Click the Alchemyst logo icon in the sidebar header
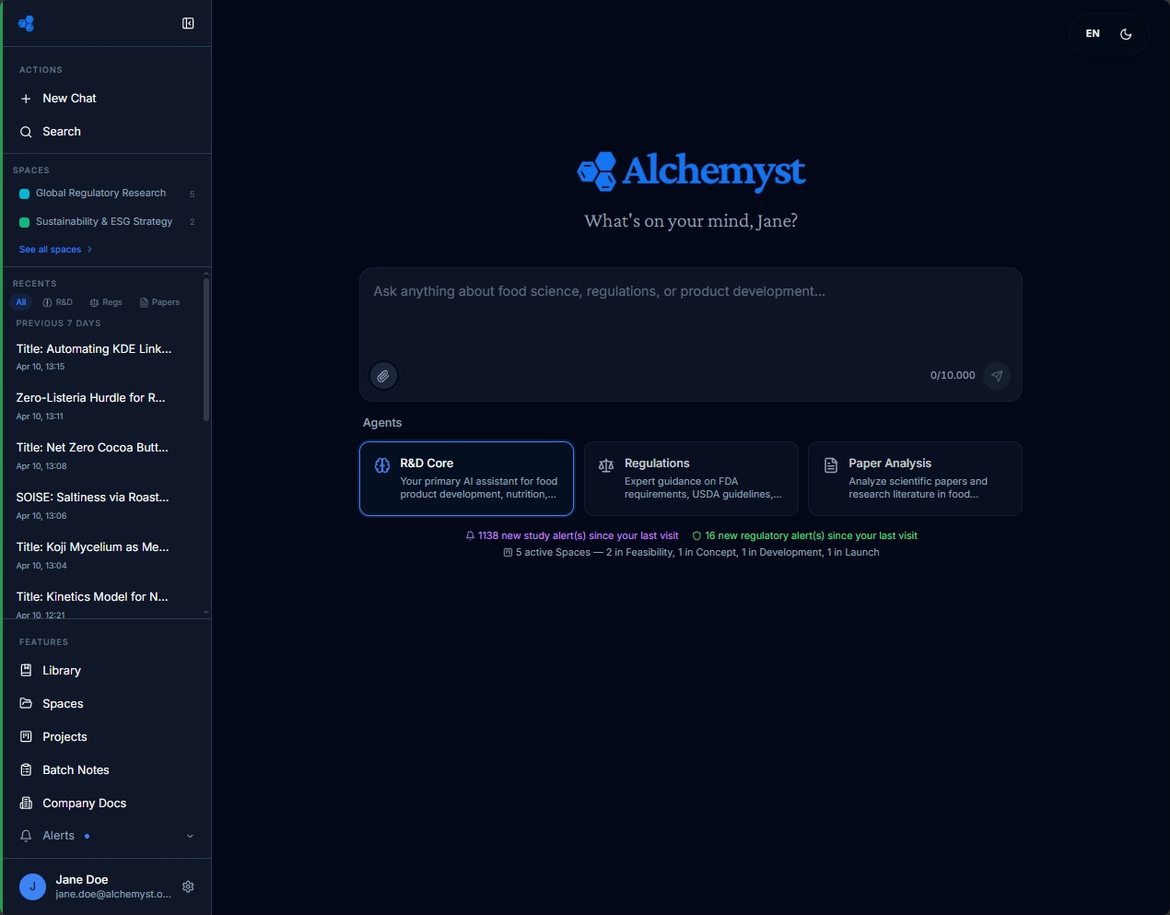Image resolution: width=1170 pixels, height=915 pixels. [x=27, y=23]
